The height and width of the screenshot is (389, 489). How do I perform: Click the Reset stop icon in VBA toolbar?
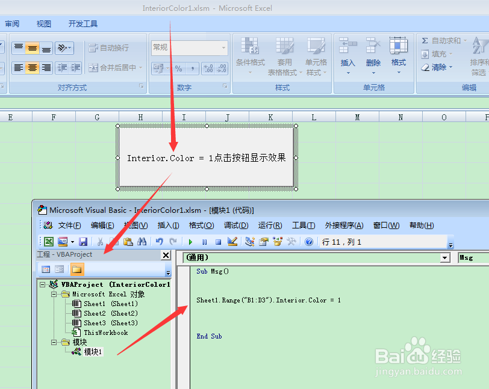coord(218,242)
